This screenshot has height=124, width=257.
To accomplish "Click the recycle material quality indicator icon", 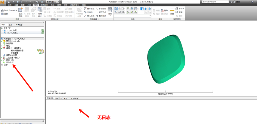I will pyautogui.click(x=40, y=53).
